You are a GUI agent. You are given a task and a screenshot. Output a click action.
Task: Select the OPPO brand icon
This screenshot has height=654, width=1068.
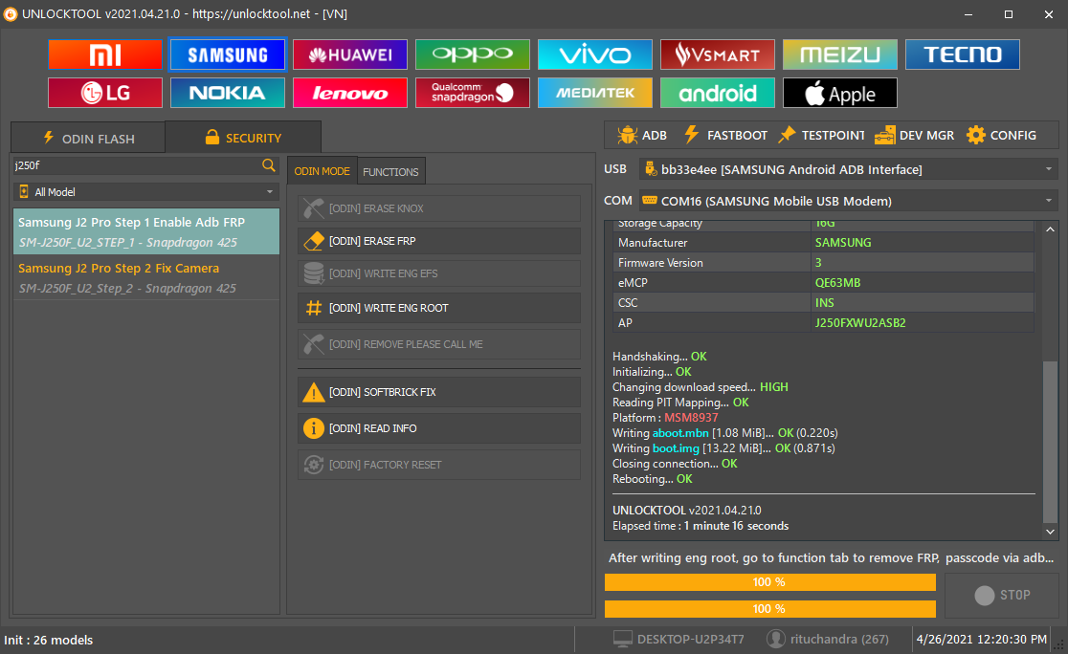(472, 54)
